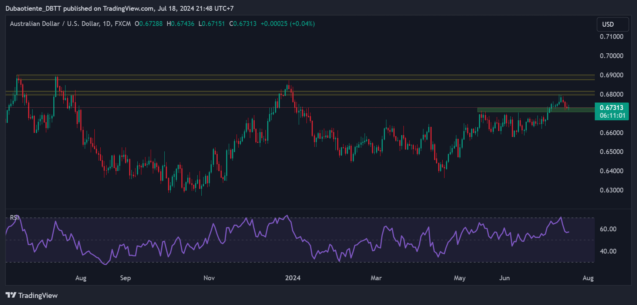Click the Aug label at left of time axis

pos(81,278)
